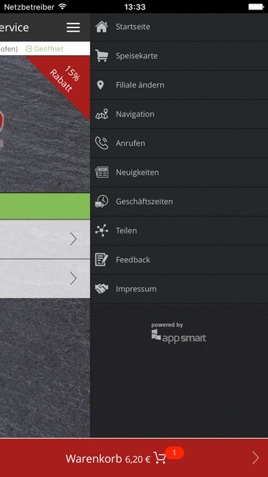Open the cart via the Warenkorb bar arrow

click(x=255, y=458)
